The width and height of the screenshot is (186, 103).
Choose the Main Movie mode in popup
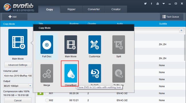click(x=71, y=44)
